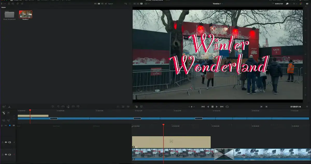
Task: Toggle viewer audio mute speaker icon
Action: 307,4
